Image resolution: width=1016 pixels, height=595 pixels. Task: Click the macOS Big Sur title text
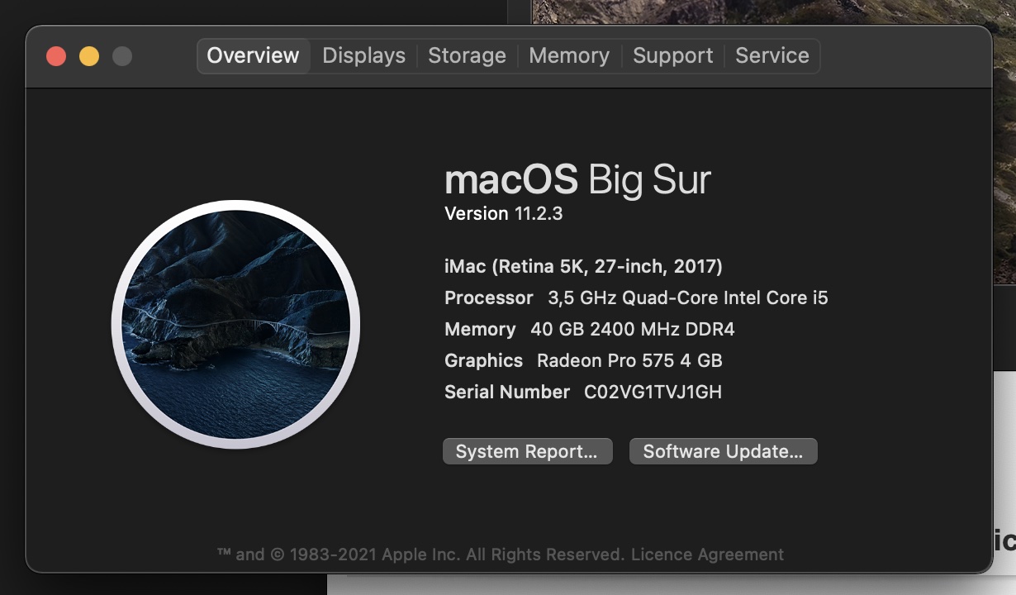coord(577,179)
